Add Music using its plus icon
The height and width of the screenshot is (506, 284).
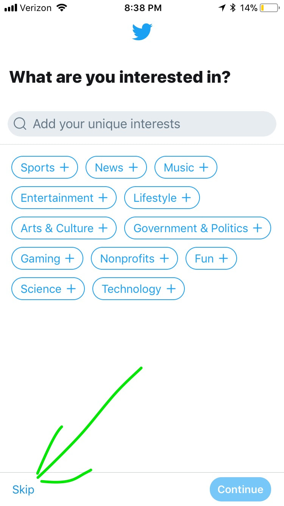pos(204,167)
